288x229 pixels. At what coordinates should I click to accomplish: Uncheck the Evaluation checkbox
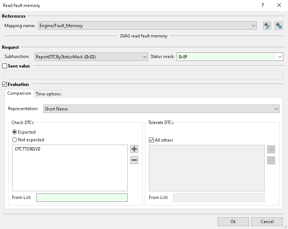point(5,84)
